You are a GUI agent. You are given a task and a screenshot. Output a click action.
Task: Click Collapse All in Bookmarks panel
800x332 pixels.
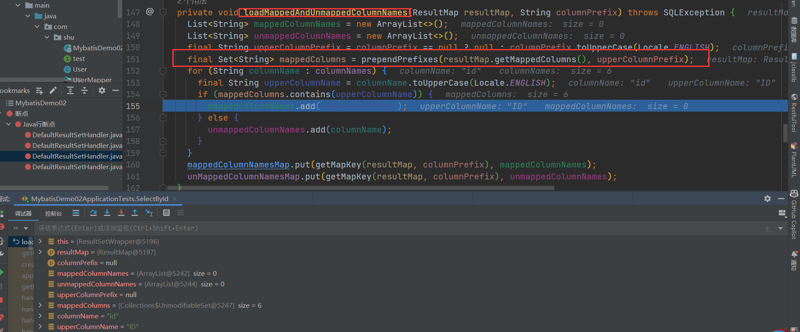[84, 90]
